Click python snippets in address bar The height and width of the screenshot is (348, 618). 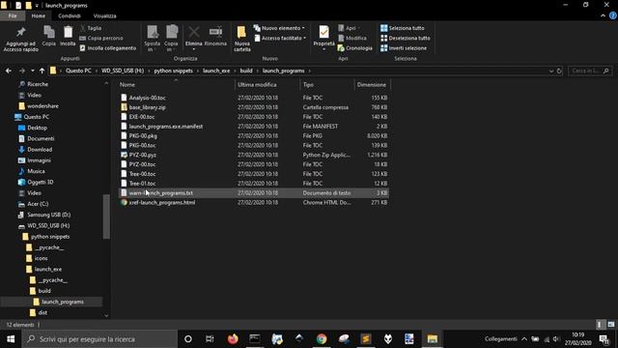point(174,71)
